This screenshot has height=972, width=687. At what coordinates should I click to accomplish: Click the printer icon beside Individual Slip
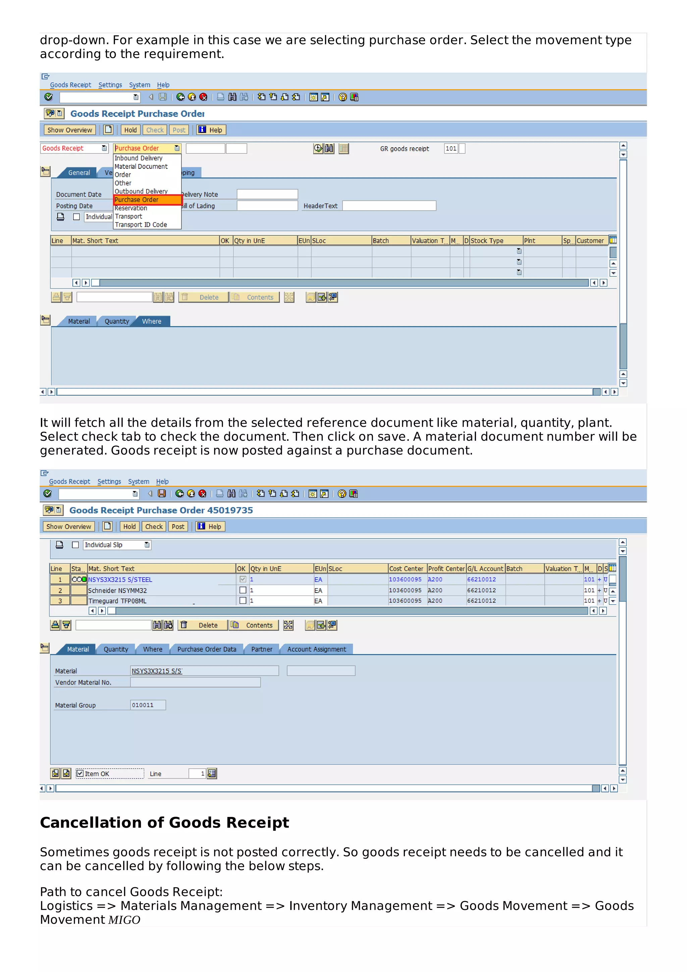click(60, 545)
